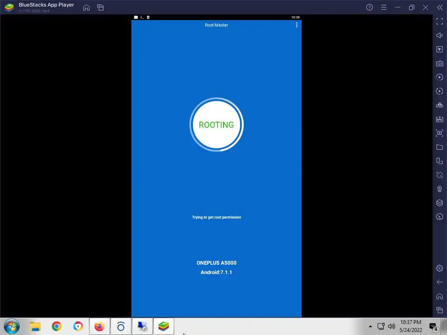Click the BlueStacks home icon in title bar
Viewport: 447px width, 335px height.
pyautogui.click(x=86, y=7)
